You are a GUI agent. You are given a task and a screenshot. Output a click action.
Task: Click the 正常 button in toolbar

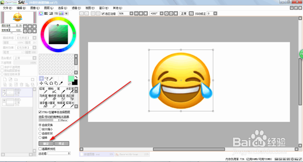click(184, 14)
